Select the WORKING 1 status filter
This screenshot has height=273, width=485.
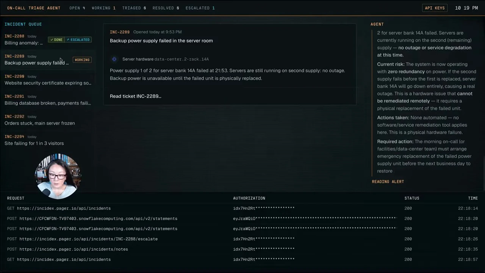tap(103, 8)
